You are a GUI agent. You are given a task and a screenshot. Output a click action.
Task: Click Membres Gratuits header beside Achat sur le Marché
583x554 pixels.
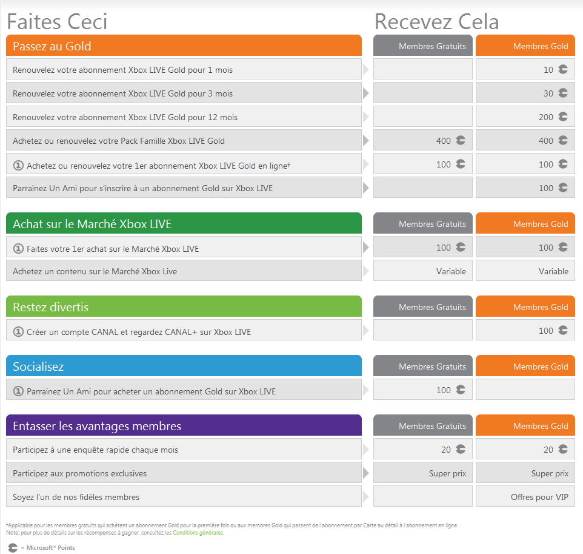pos(423,223)
